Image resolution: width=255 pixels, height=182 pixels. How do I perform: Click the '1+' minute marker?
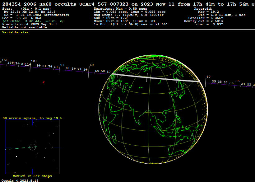point(86,69)
